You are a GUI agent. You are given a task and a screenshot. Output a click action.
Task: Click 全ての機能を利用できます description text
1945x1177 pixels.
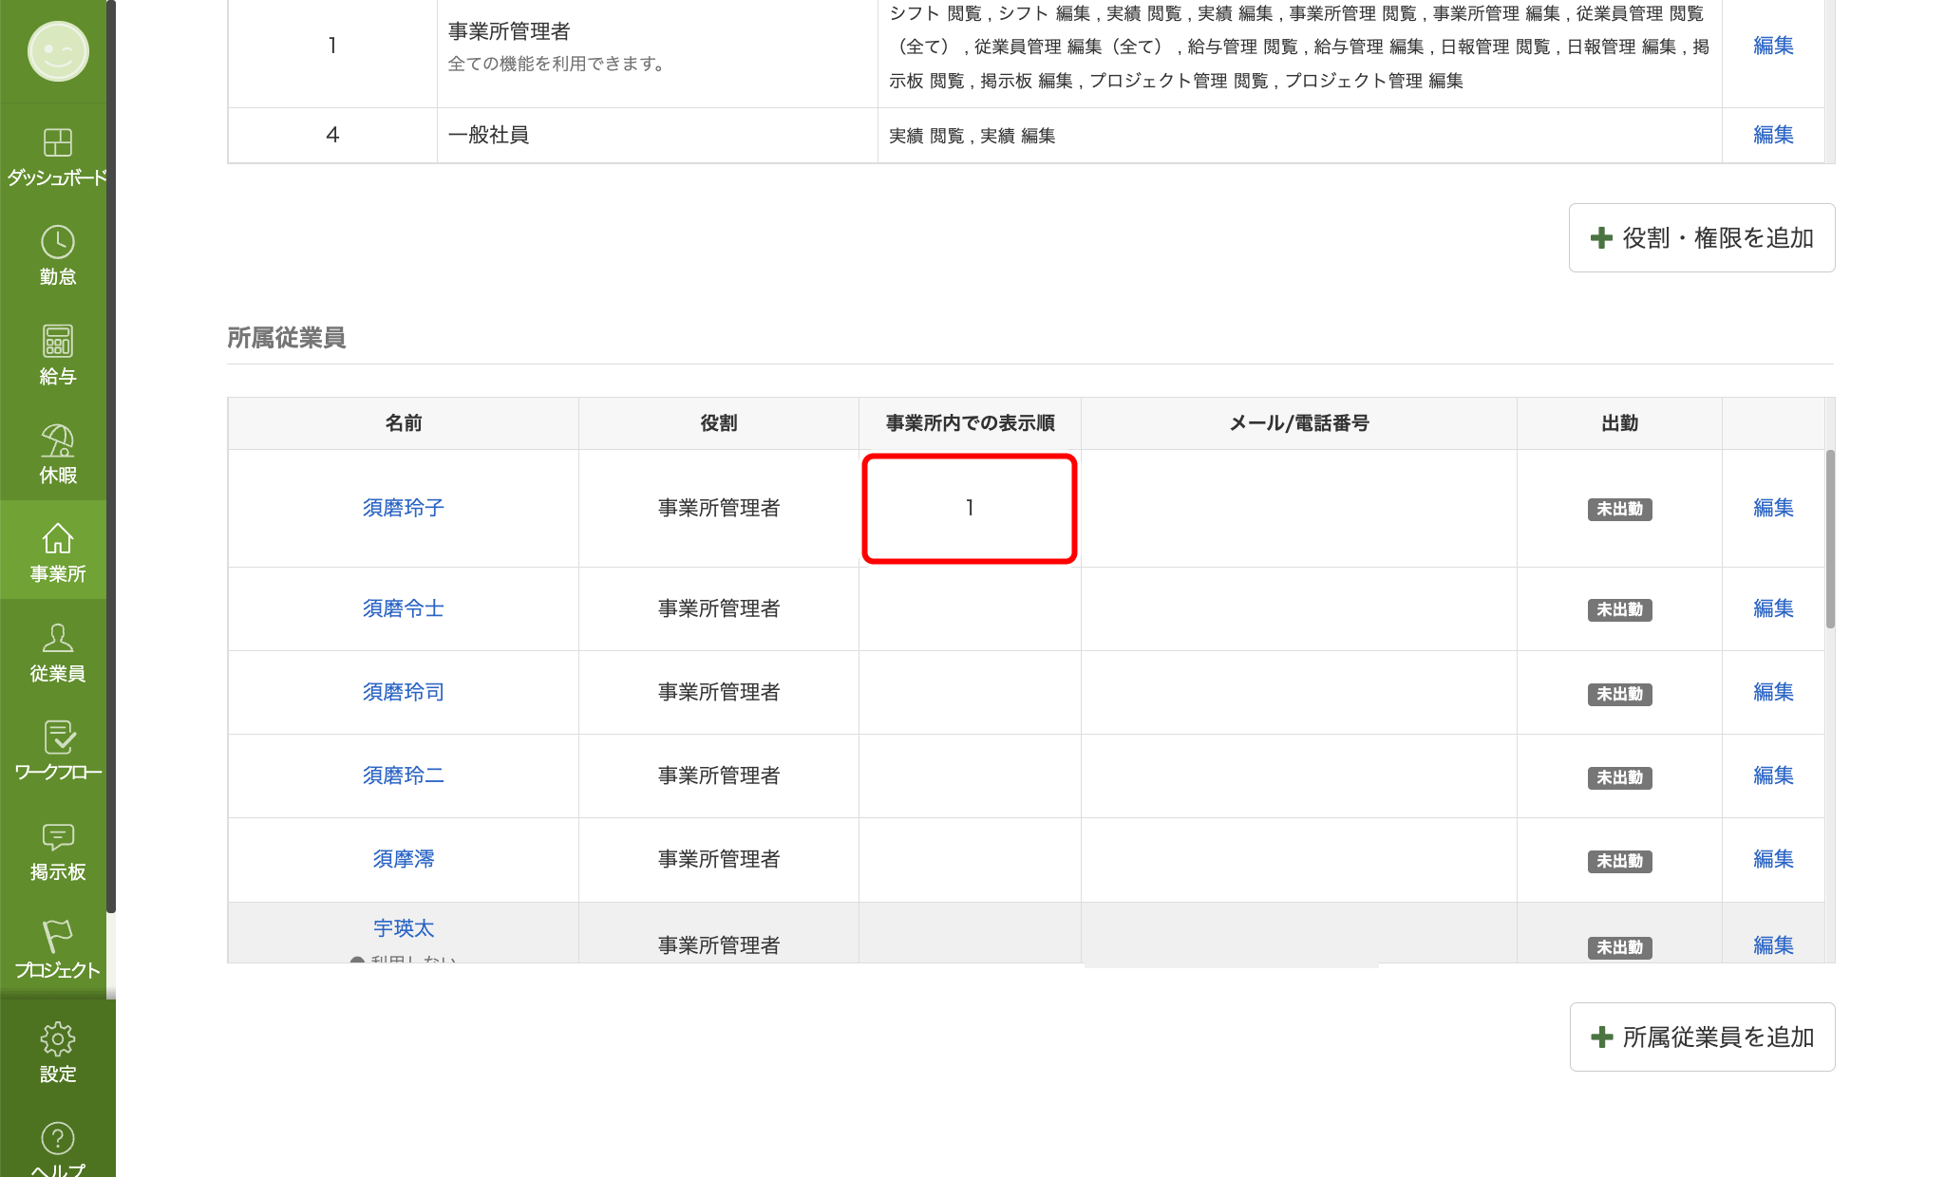(x=557, y=64)
